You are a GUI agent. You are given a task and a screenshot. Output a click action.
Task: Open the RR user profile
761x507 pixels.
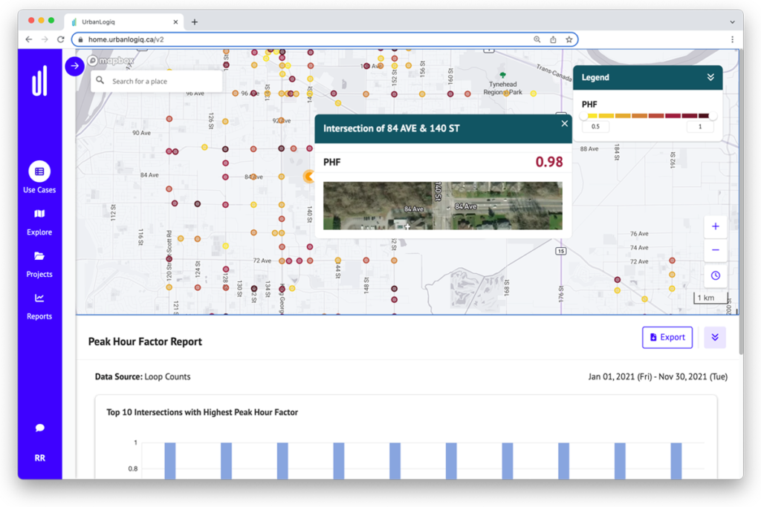[39, 458]
